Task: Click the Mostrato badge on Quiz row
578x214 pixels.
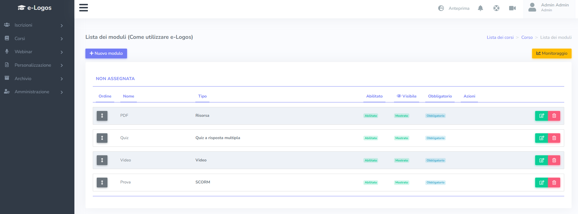Action: (401, 138)
